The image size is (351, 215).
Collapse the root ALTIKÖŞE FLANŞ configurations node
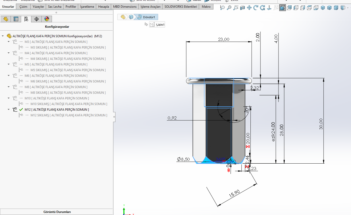[3, 36]
